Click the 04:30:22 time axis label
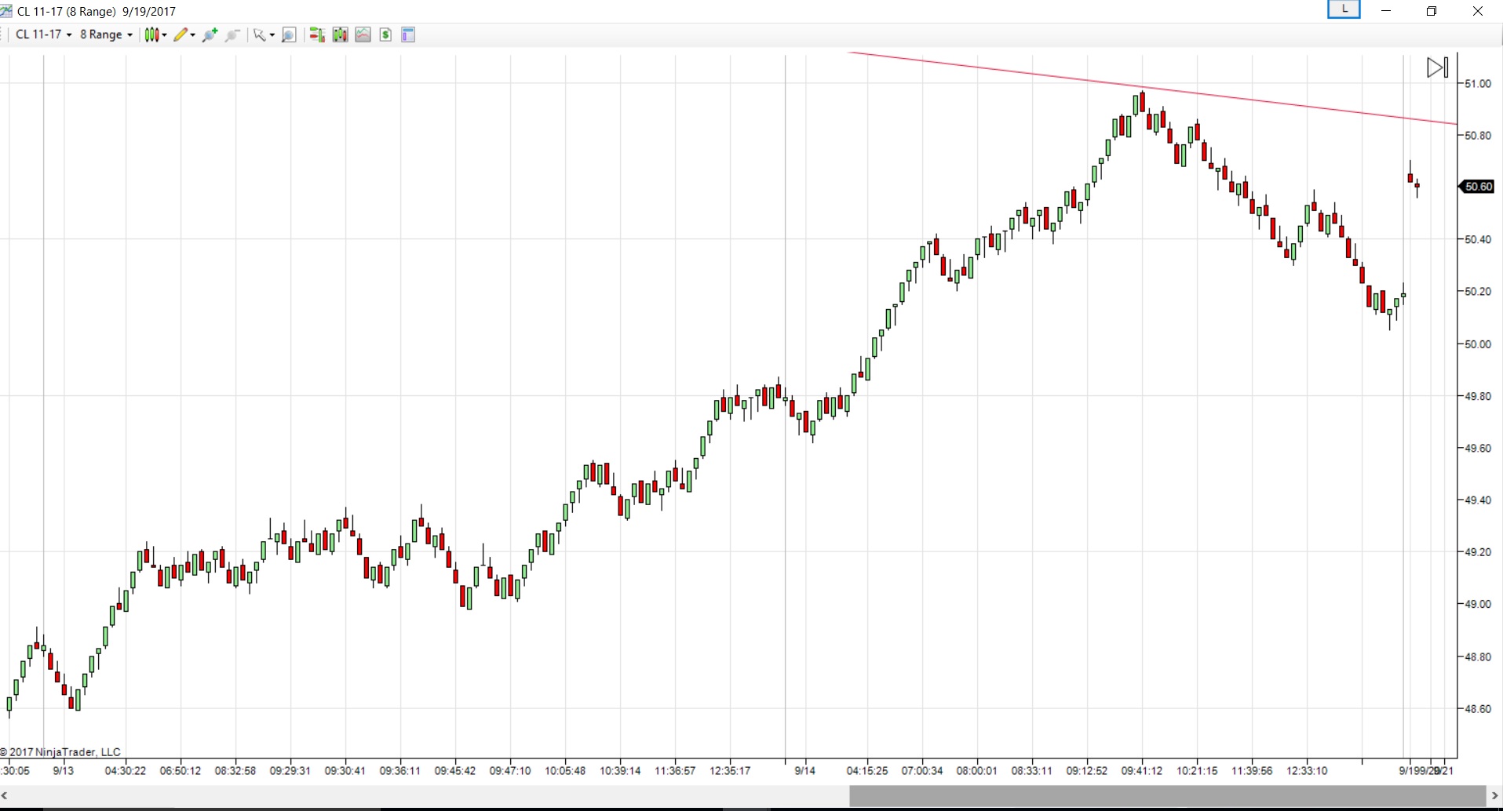The width and height of the screenshot is (1503, 811). coord(126,771)
